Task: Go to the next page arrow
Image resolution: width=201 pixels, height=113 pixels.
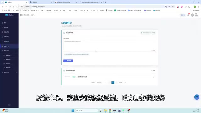Action: pos(117,83)
